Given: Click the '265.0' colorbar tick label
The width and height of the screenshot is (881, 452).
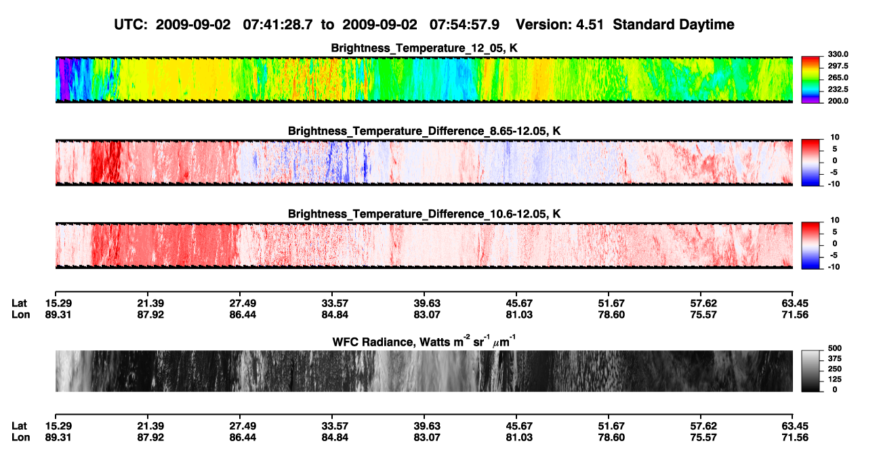Looking at the screenshot, I should pos(838,78).
